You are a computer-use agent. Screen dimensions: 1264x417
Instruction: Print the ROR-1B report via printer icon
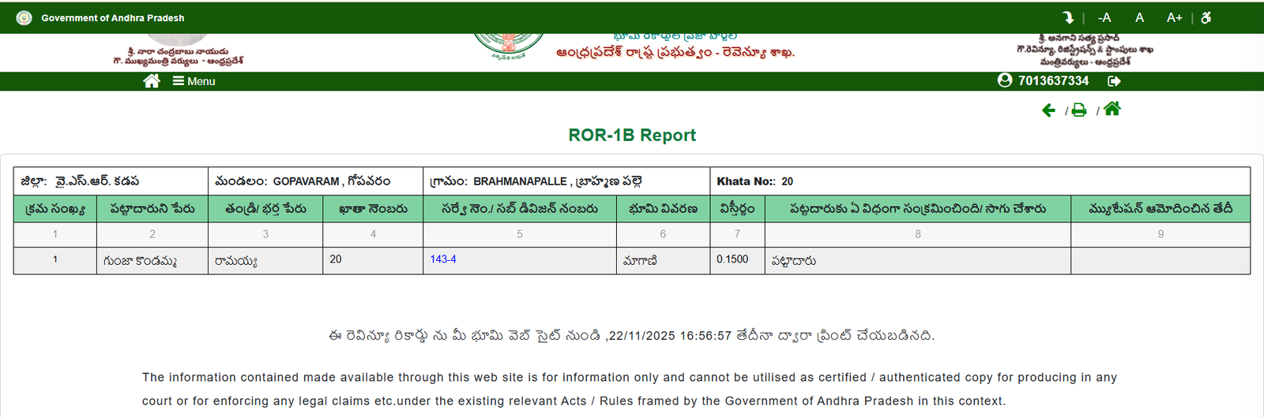click(x=1079, y=110)
